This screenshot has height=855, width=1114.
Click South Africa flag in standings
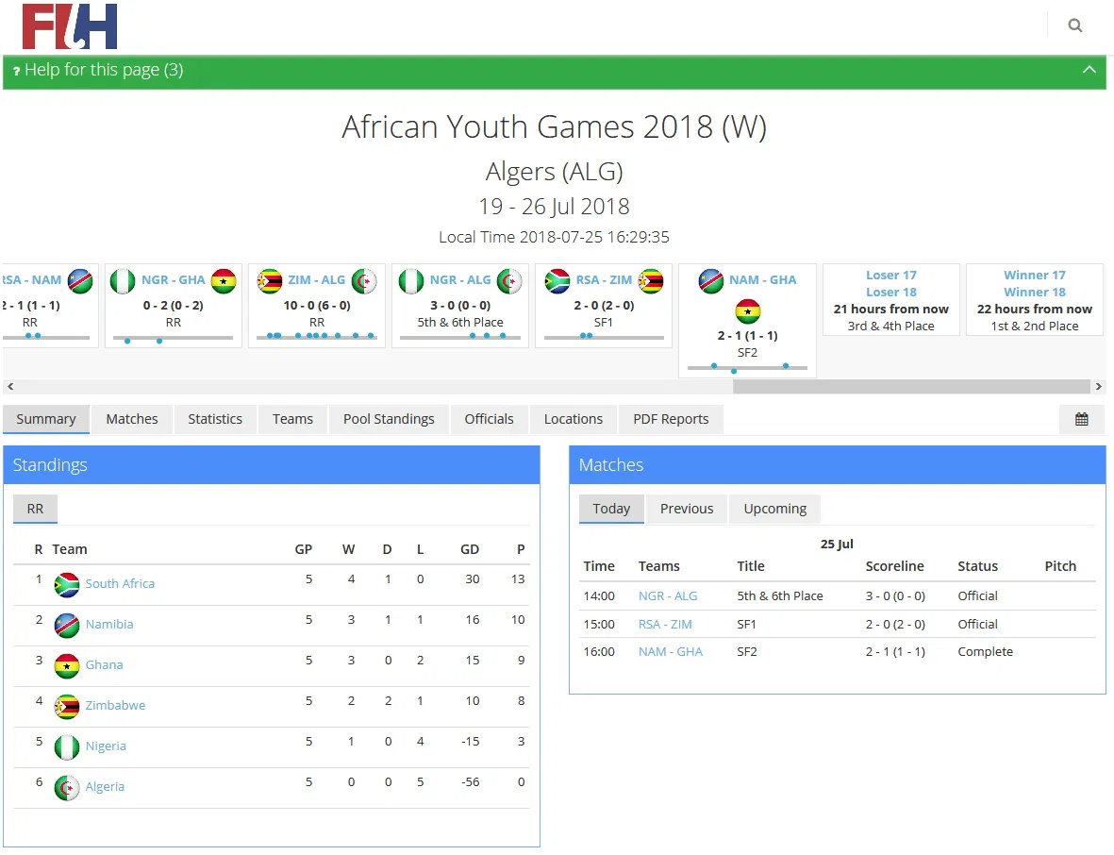point(67,584)
